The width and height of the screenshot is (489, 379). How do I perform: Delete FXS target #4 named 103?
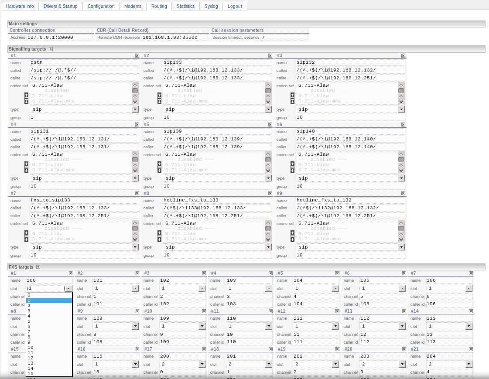point(271,273)
